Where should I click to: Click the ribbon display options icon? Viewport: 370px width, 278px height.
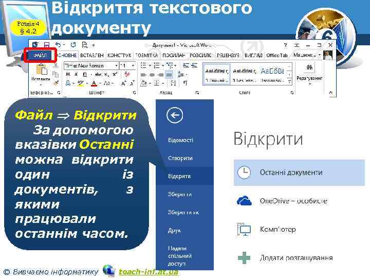coord(297,45)
